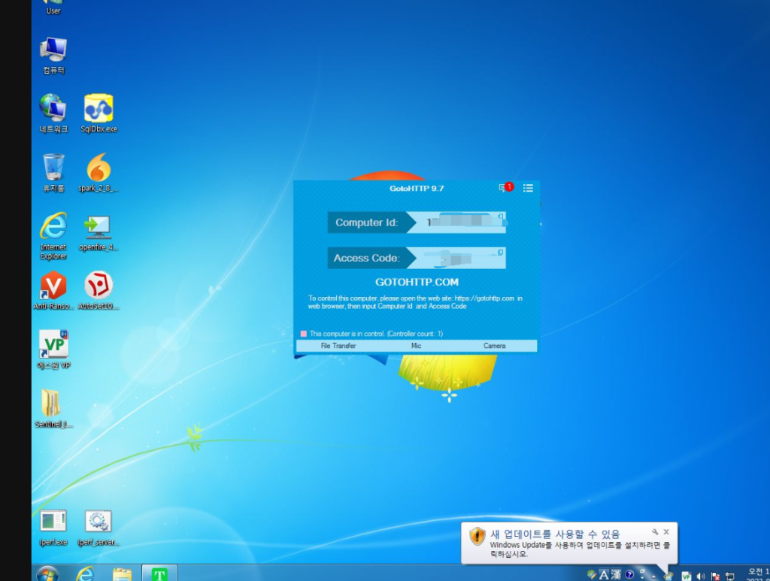
Task: Select the User folder desktop icon
Action: (53, 8)
